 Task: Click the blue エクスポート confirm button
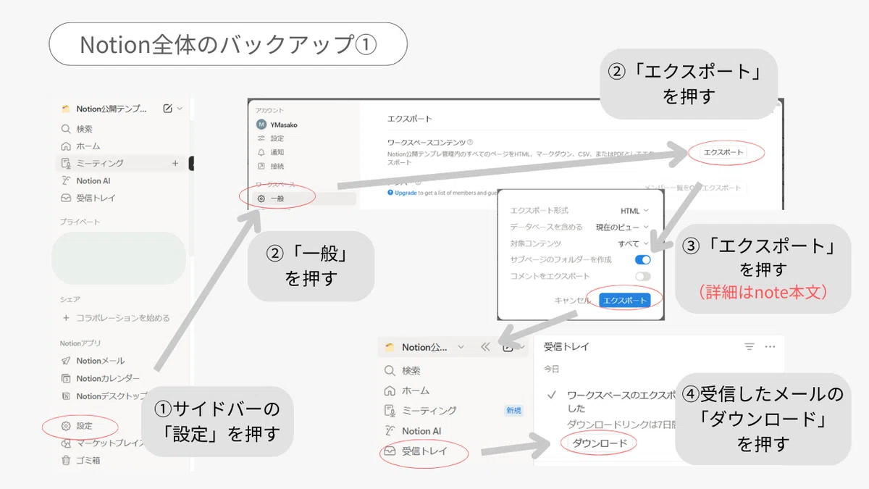click(624, 300)
